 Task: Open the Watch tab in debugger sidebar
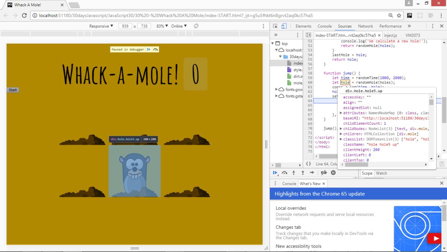[x=381, y=173]
